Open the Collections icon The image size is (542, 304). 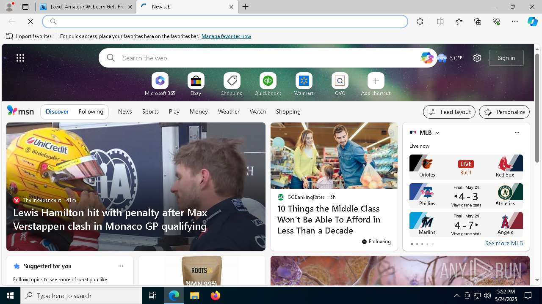click(x=478, y=22)
